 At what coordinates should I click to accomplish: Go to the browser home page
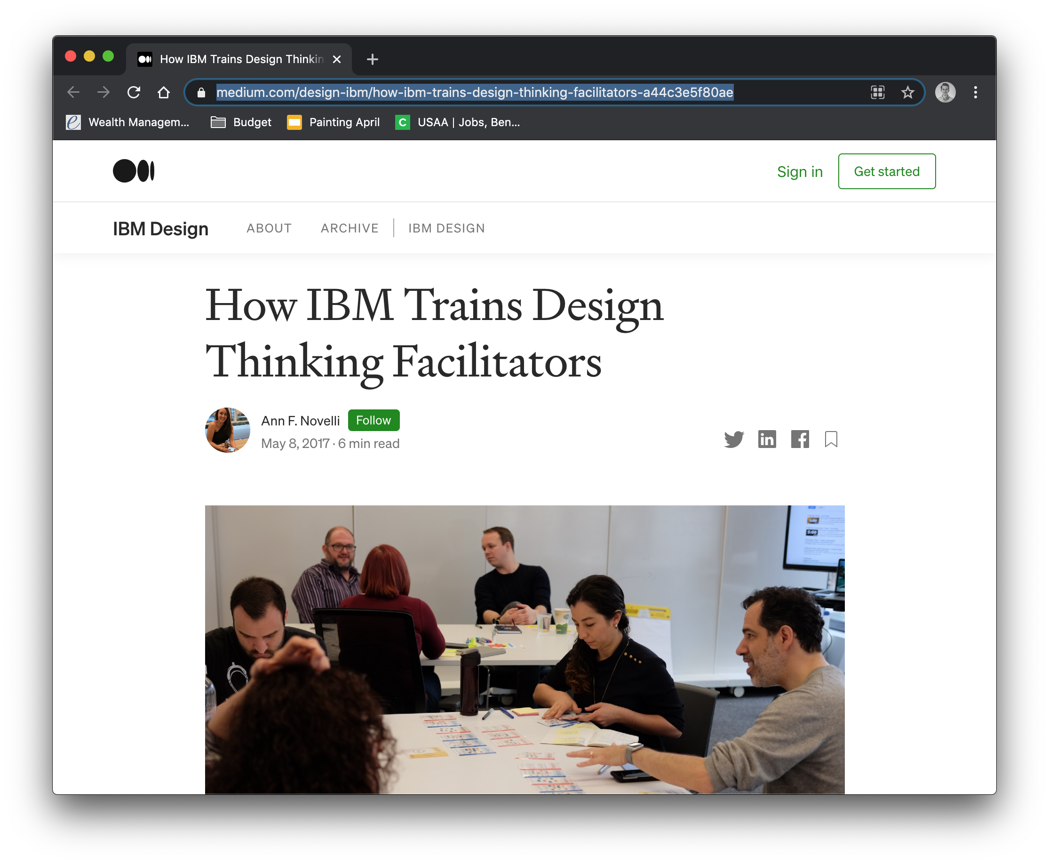point(164,92)
